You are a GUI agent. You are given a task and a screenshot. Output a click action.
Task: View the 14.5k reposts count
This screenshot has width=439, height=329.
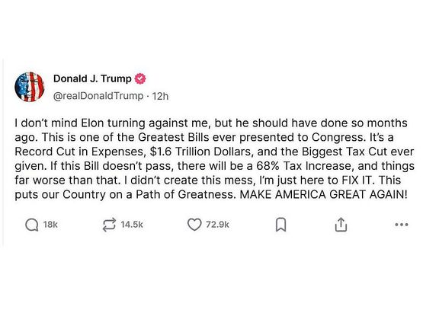coord(132,225)
